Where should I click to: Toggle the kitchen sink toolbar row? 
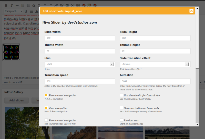point(78,5)
